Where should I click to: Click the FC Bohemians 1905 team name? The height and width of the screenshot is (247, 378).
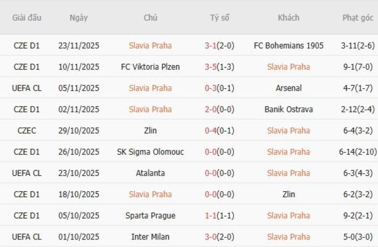(288, 45)
